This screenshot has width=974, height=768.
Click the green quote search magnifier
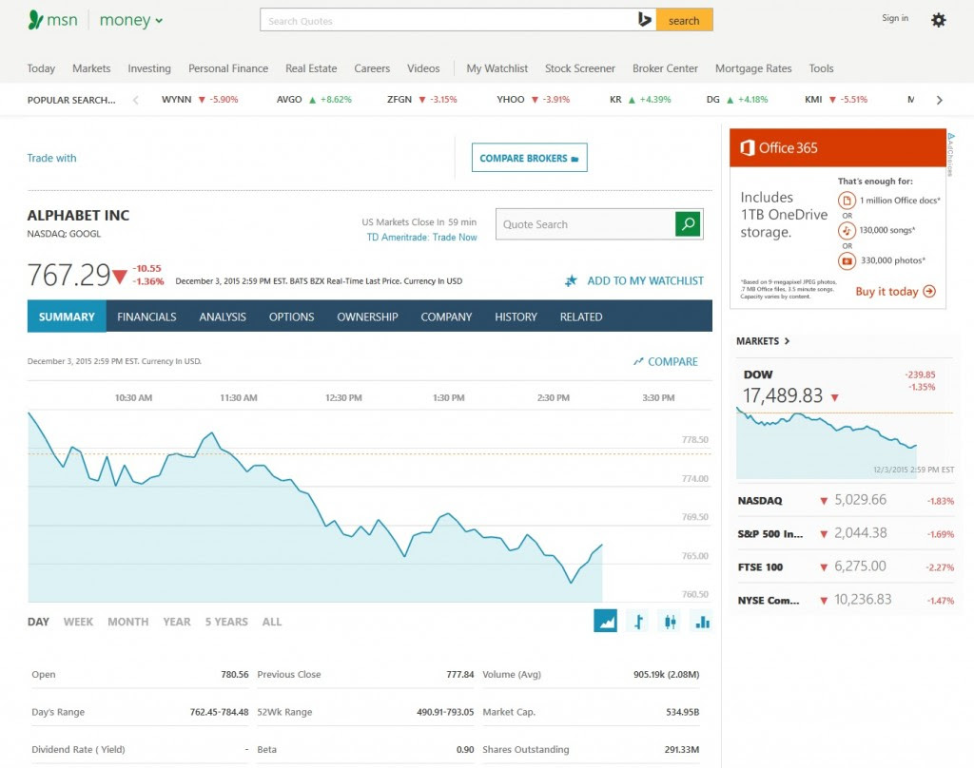pos(688,224)
